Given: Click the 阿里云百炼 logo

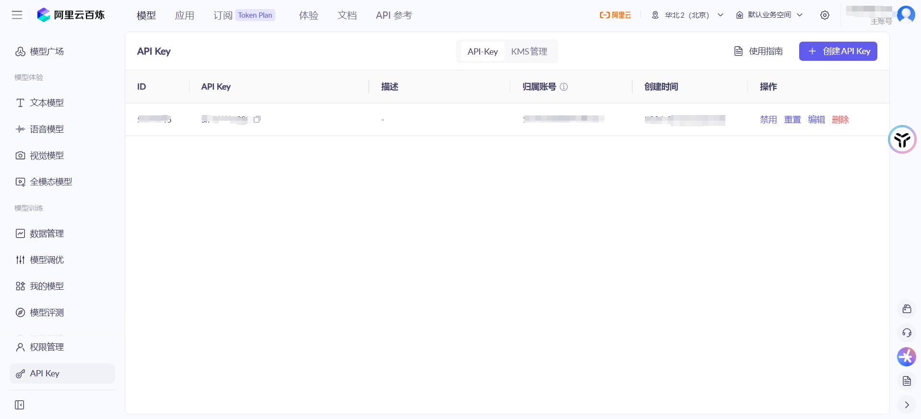Looking at the screenshot, I should pyautogui.click(x=71, y=15).
